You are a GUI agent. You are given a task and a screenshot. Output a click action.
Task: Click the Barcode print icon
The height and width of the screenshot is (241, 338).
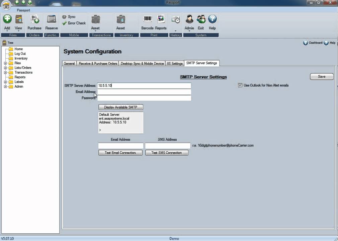(148, 19)
